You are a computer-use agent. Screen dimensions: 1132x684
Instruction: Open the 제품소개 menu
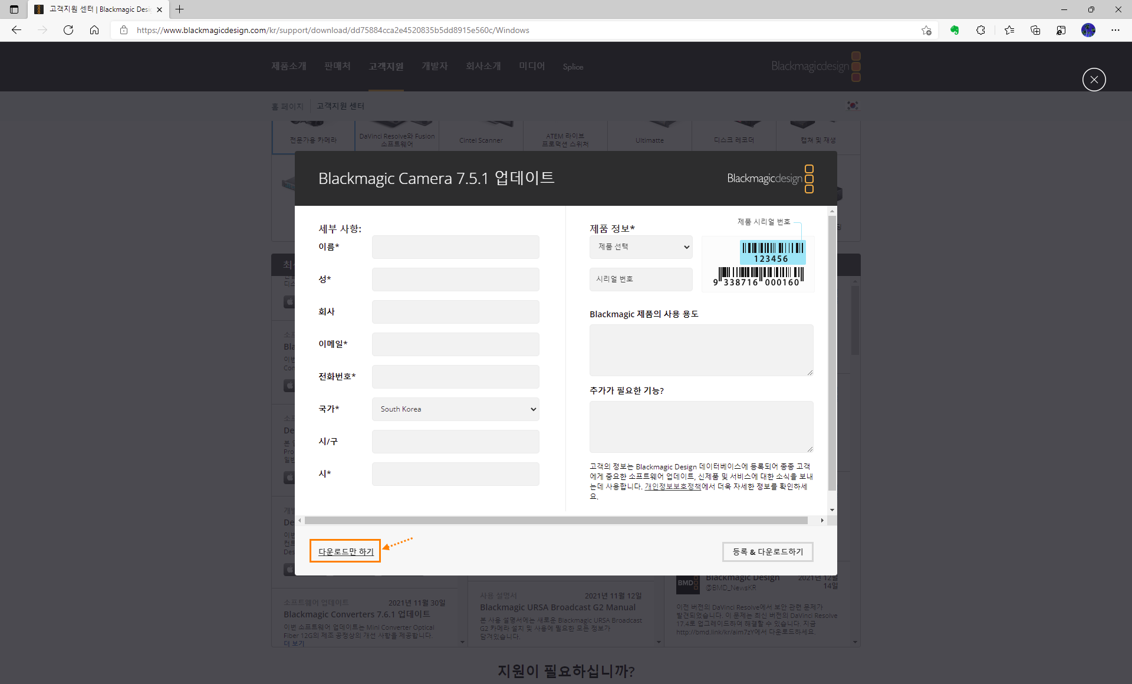click(x=289, y=66)
